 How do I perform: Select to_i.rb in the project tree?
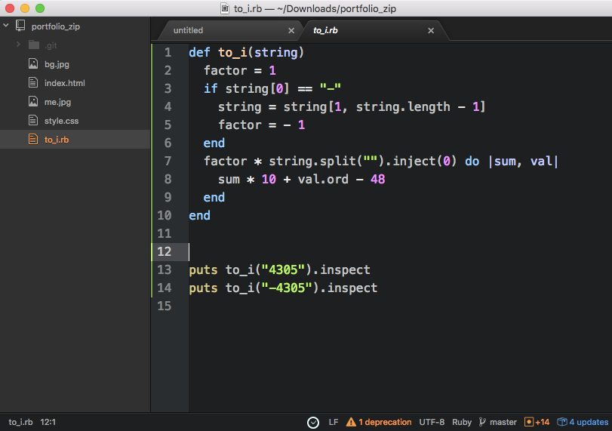(x=56, y=140)
